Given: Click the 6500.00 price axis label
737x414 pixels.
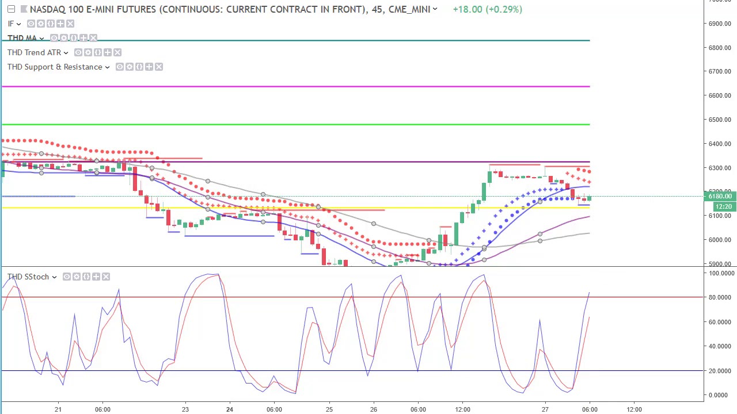Looking at the screenshot, I should click(x=720, y=120).
